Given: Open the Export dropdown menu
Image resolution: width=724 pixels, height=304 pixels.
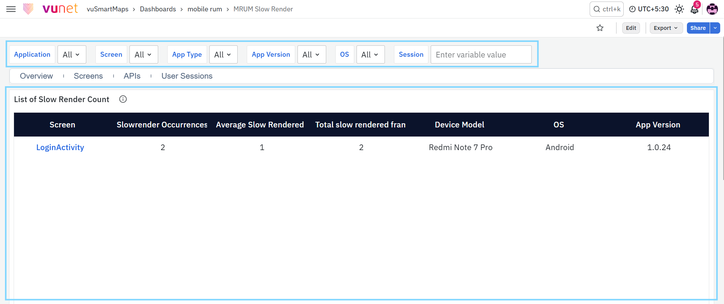Looking at the screenshot, I should 666,28.
